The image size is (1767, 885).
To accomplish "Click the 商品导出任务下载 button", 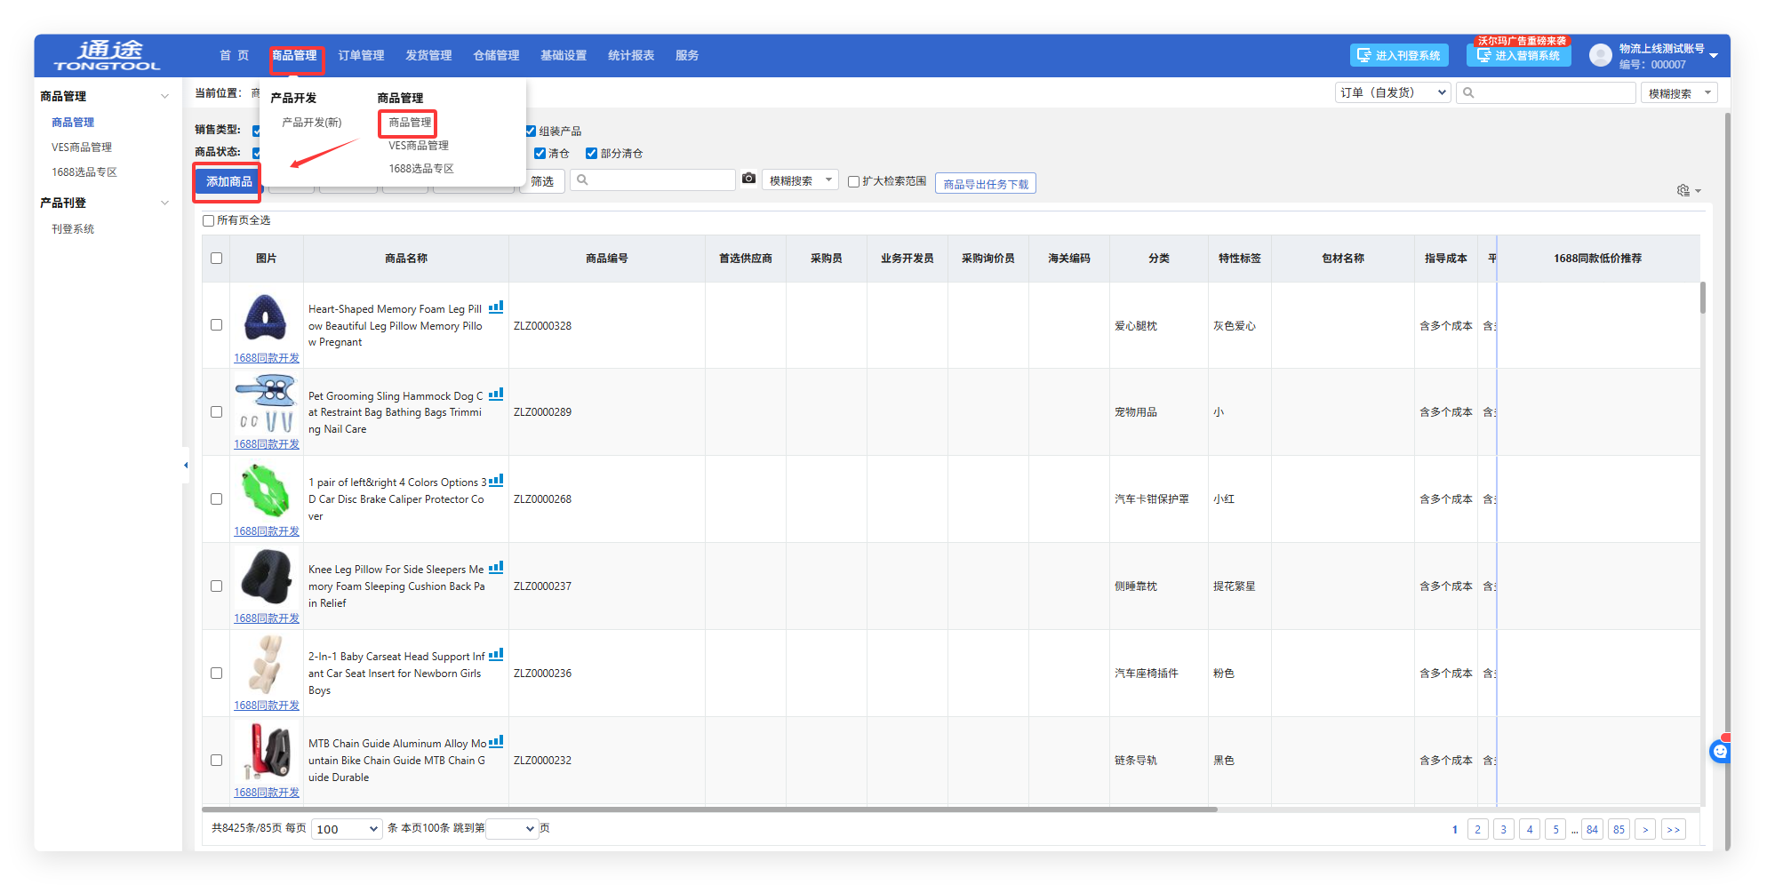I will (985, 184).
